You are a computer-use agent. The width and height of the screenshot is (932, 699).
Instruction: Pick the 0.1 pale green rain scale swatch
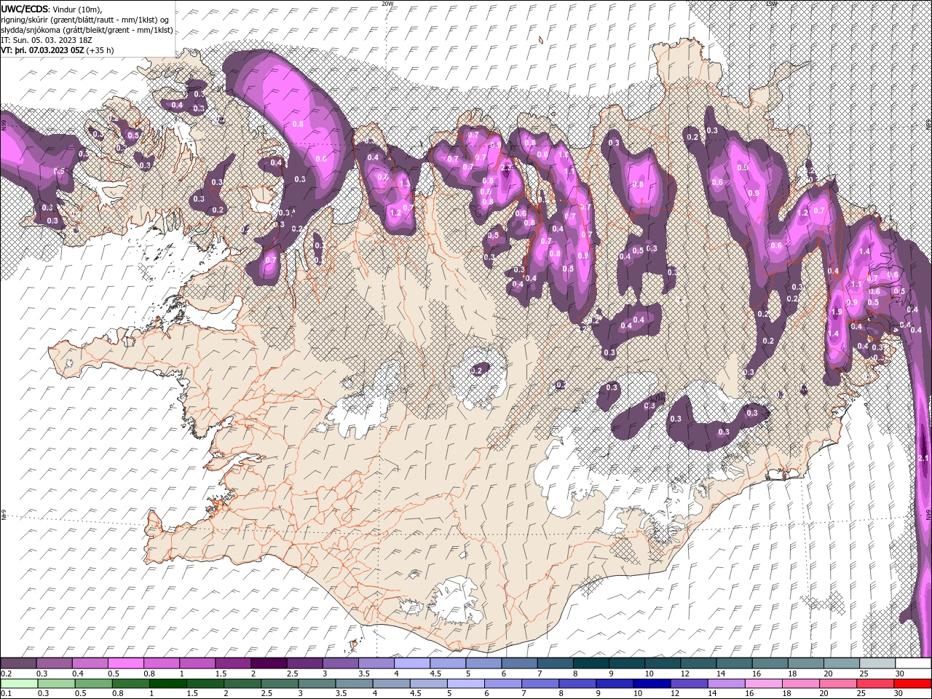click(19, 684)
